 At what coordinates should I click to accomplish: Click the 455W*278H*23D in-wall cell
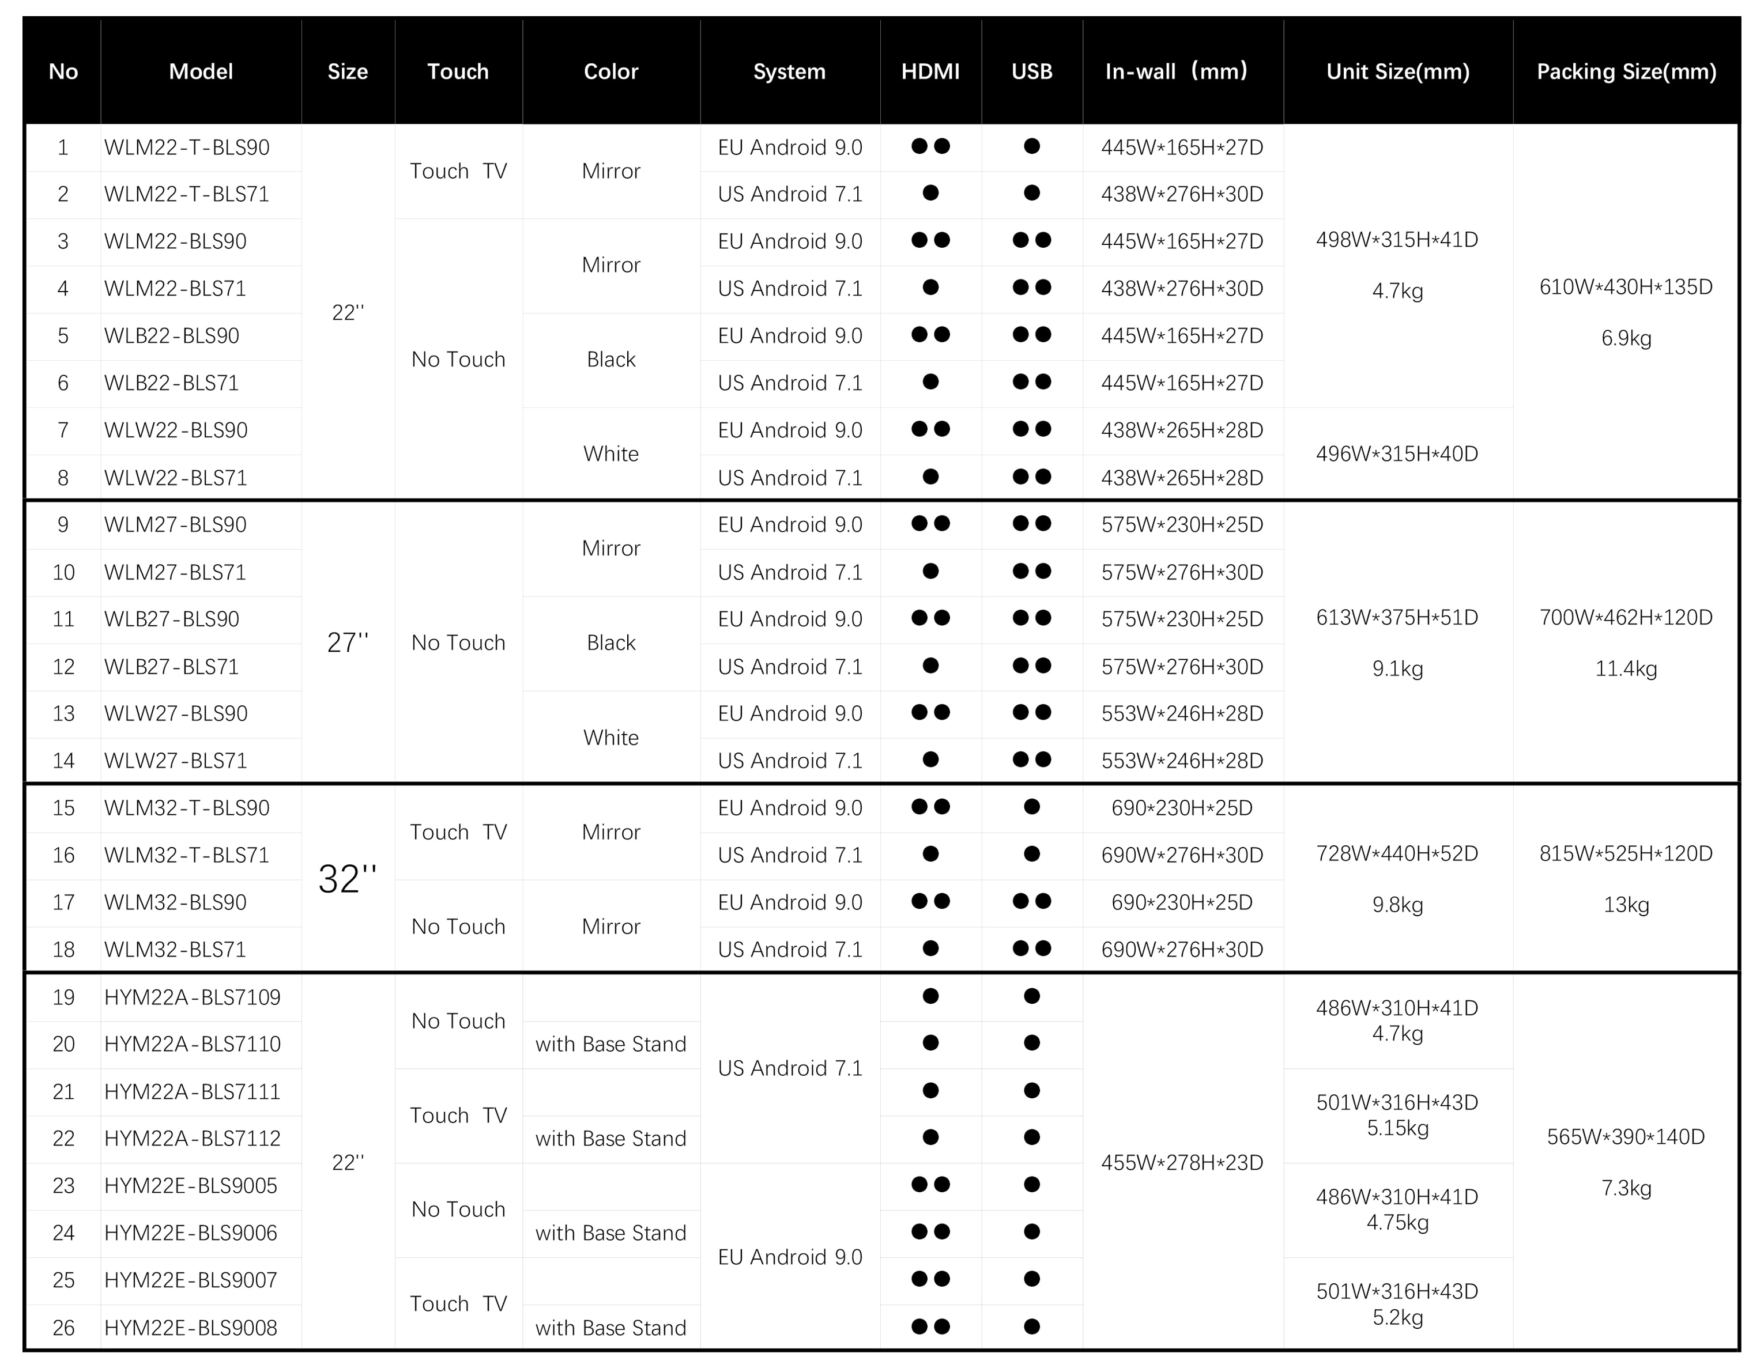tap(1182, 1163)
